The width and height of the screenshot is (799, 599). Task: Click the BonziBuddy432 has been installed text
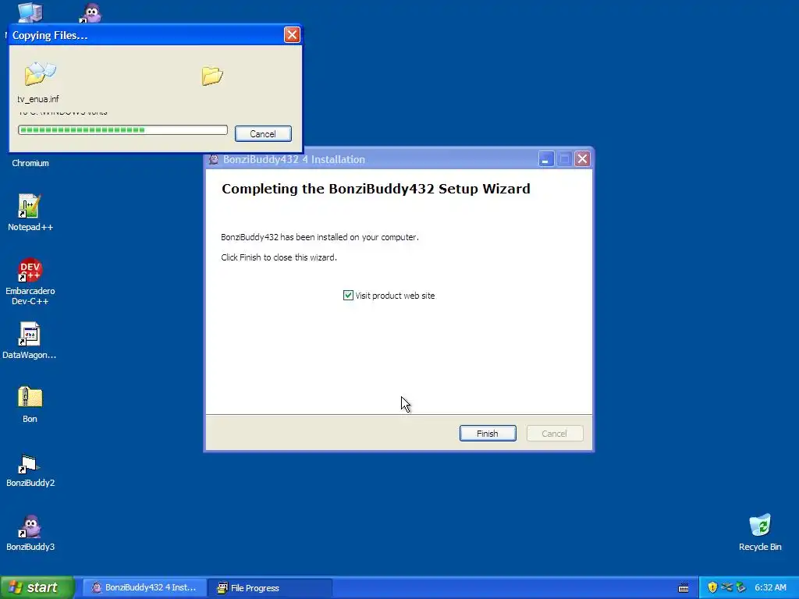point(319,237)
